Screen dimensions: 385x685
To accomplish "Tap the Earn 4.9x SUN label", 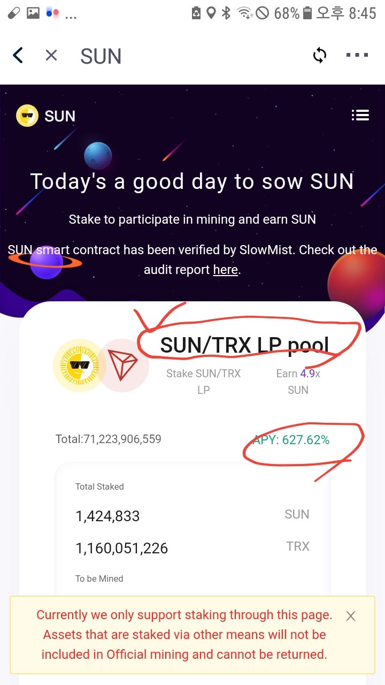I will point(298,382).
